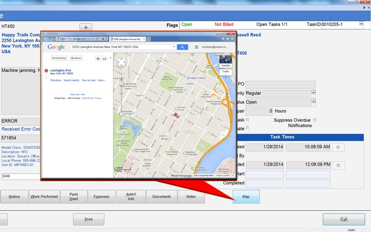Toggle the checkbox above Task Times header

click(x=247, y=127)
